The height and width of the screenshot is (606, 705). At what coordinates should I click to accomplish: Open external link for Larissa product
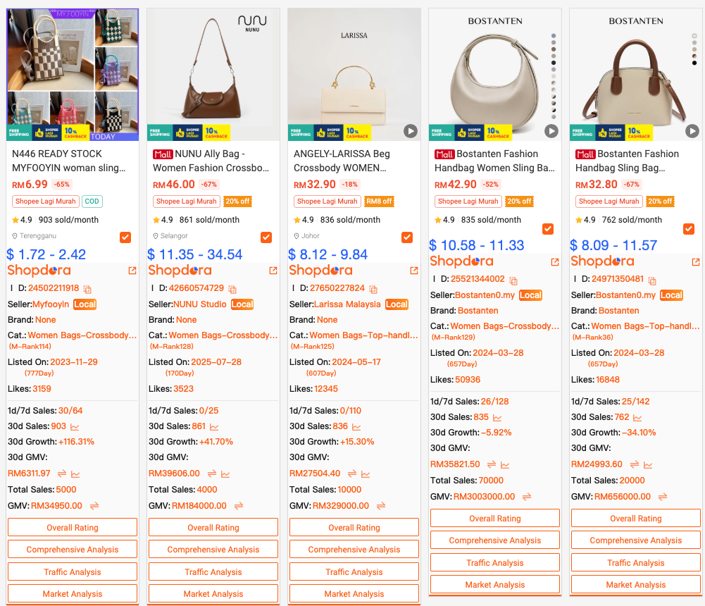coord(414,271)
